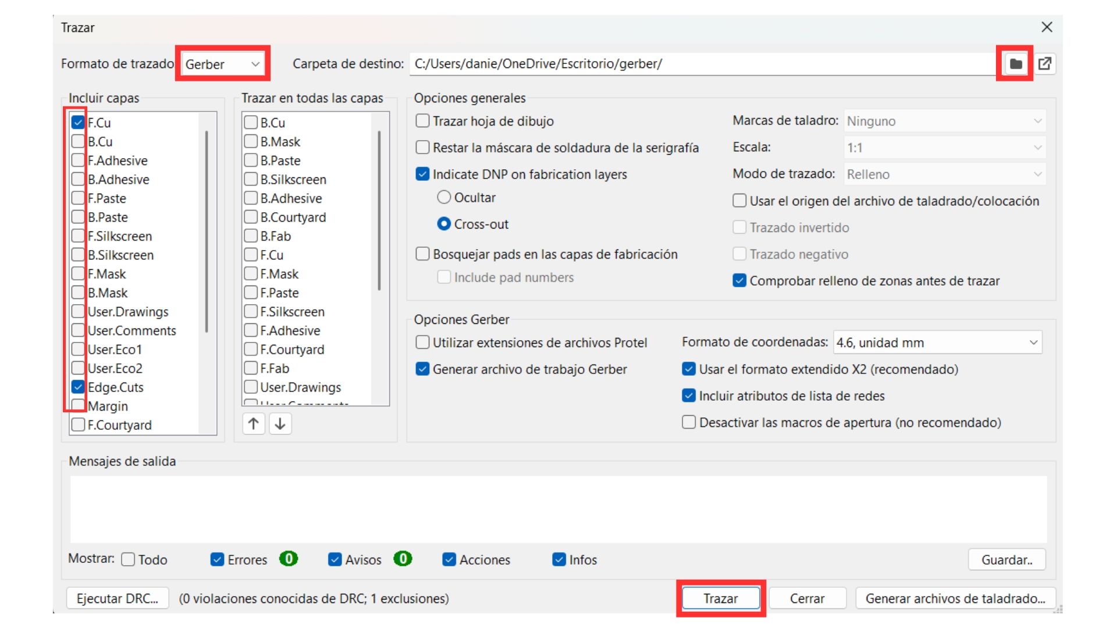
Task: Expand Formato de coordenadas dropdown
Action: [x=937, y=342]
